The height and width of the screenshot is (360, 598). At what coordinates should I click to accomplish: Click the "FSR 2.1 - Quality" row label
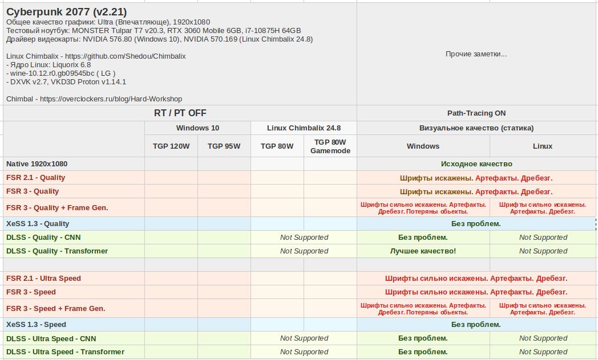(x=35, y=178)
